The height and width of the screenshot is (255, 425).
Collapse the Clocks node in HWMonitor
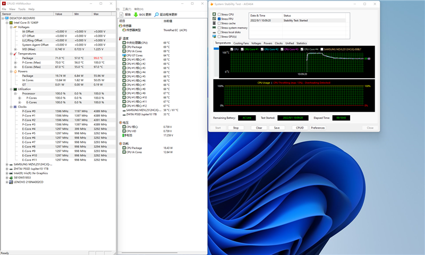[11, 107]
